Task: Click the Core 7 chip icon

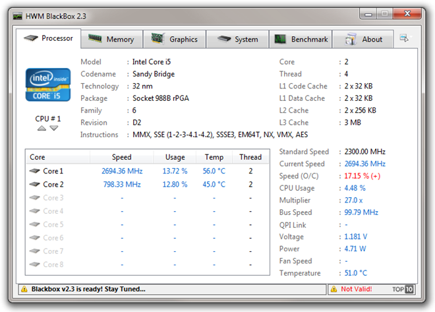Action: [x=35, y=251]
